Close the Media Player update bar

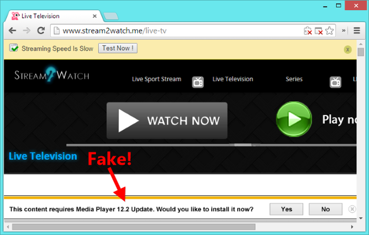352,209
